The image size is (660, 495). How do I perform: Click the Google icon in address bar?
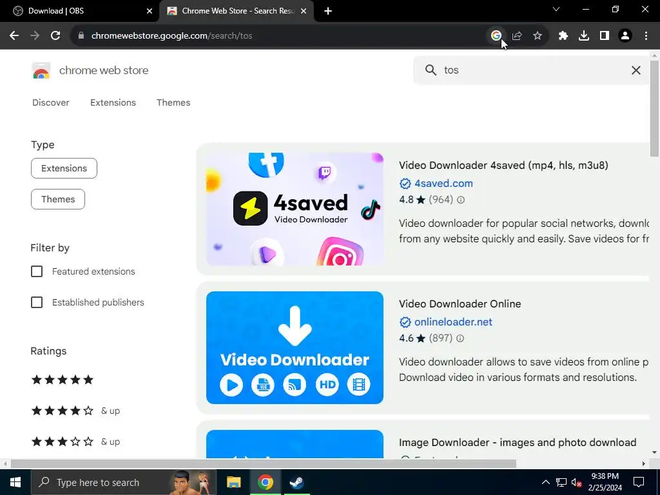496,36
